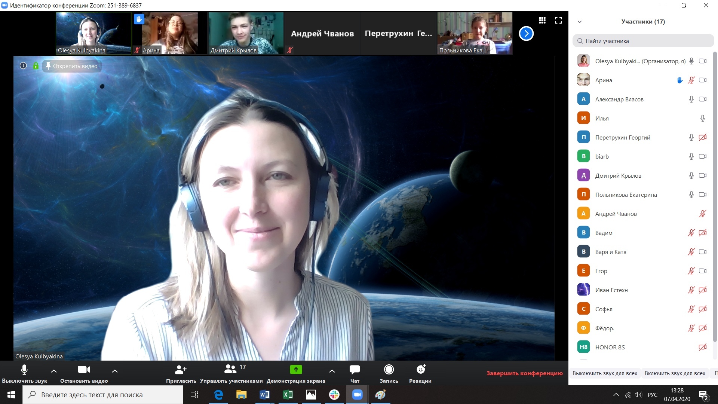718x404 pixels.
Task: Click participant list vertical scrollbar
Action: [x=715, y=196]
